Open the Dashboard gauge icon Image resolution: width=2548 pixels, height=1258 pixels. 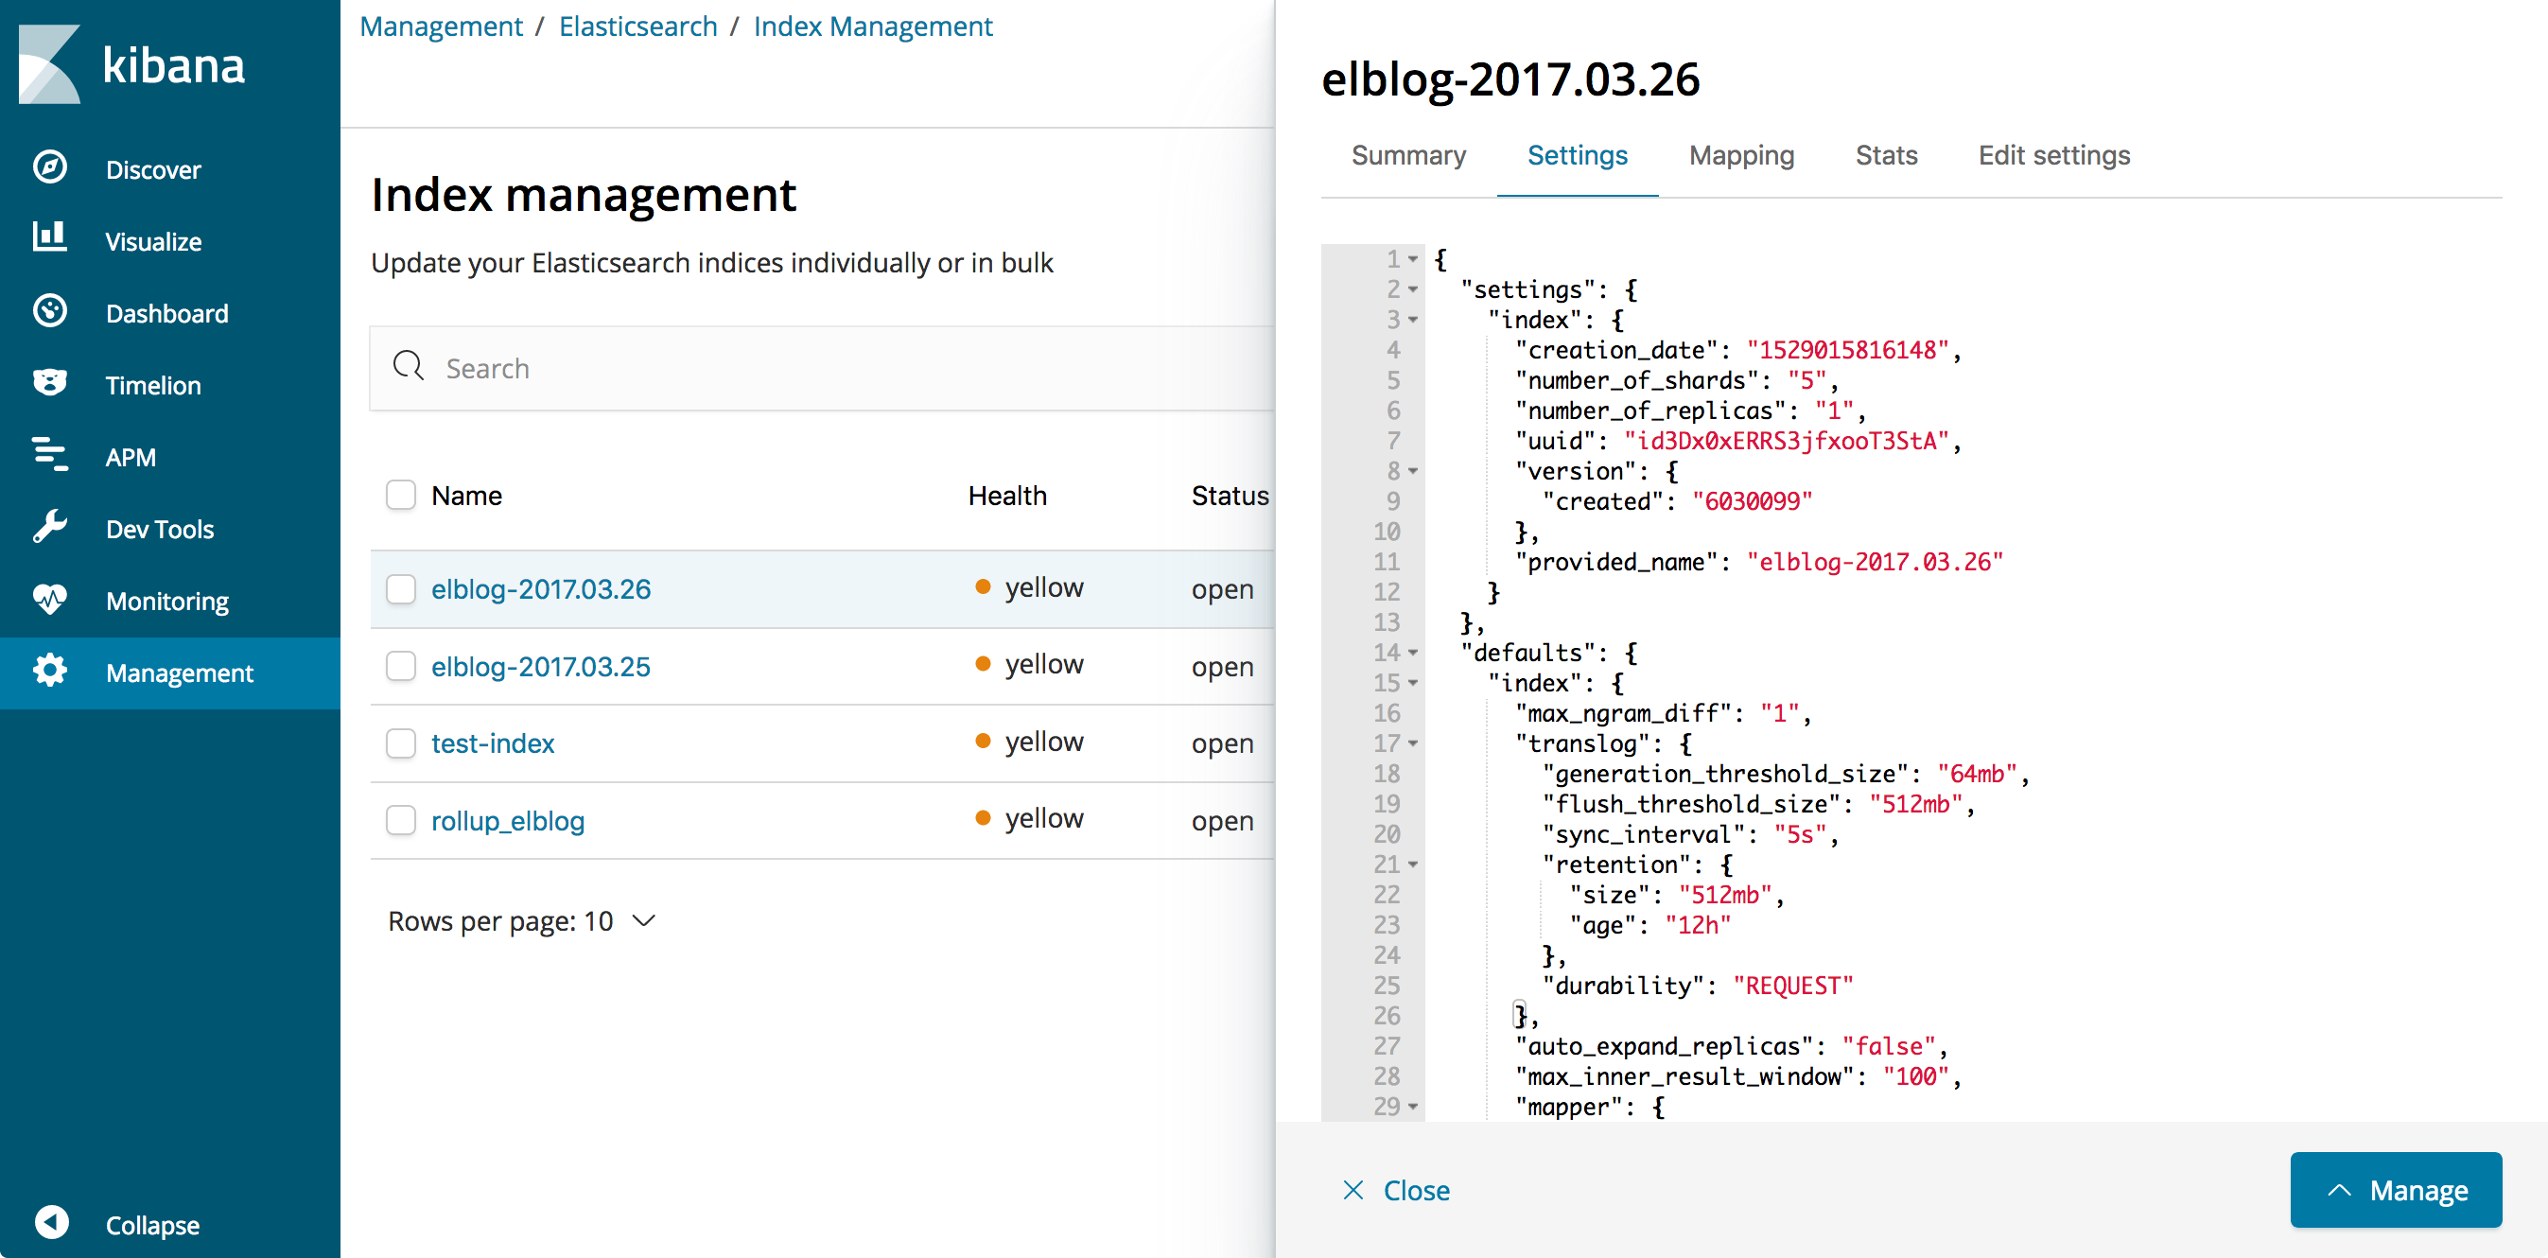pyautogui.click(x=49, y=311)
